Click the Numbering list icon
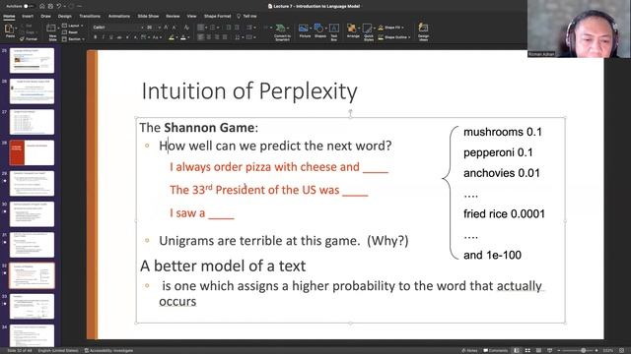 (213, 28)
